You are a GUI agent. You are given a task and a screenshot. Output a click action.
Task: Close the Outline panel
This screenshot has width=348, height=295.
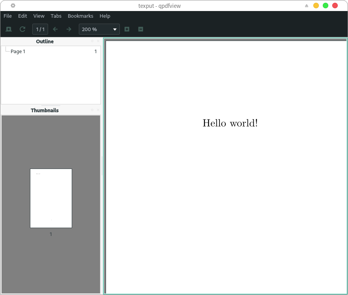click(x=98, y=41)
